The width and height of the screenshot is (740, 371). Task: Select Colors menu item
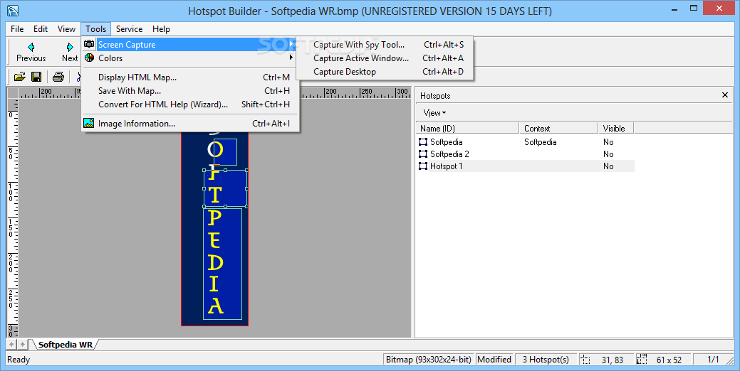coord(191,58)
